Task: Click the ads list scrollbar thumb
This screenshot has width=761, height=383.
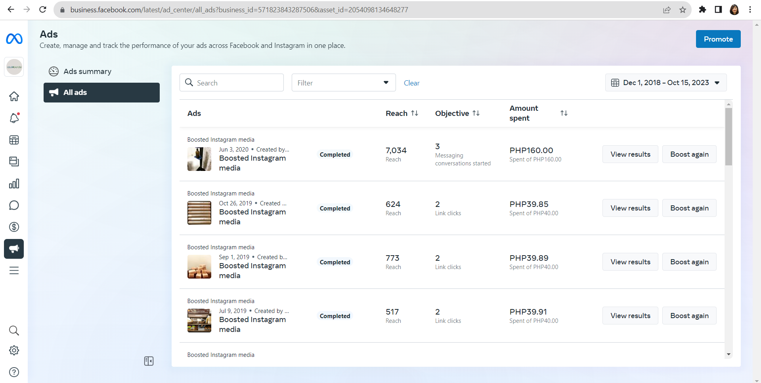Action: [x=728, y=137]
